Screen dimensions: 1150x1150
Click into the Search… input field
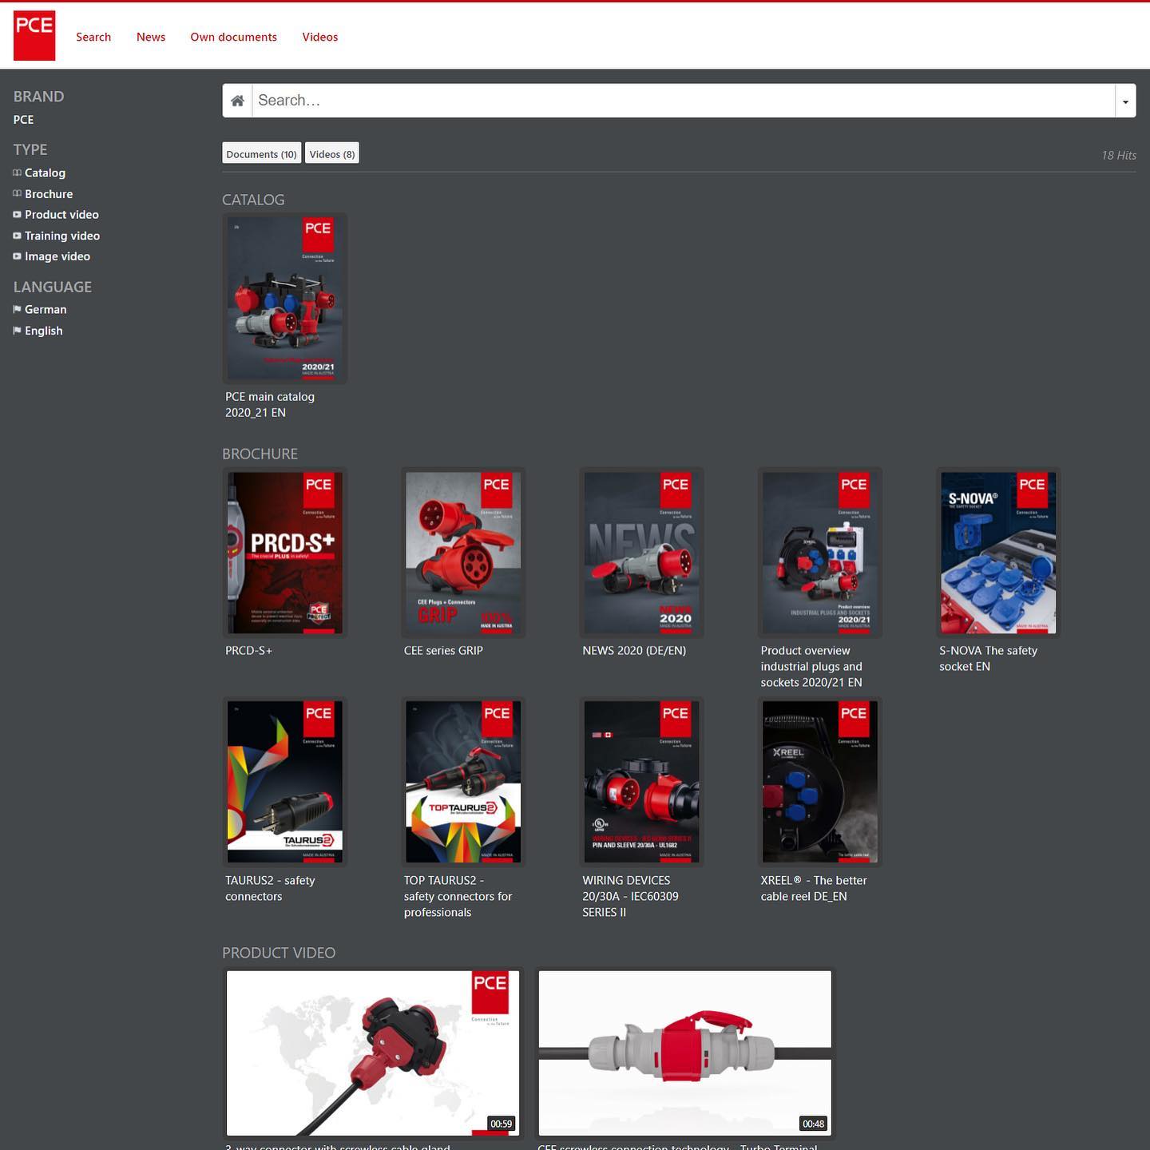[x=684, y=101]
